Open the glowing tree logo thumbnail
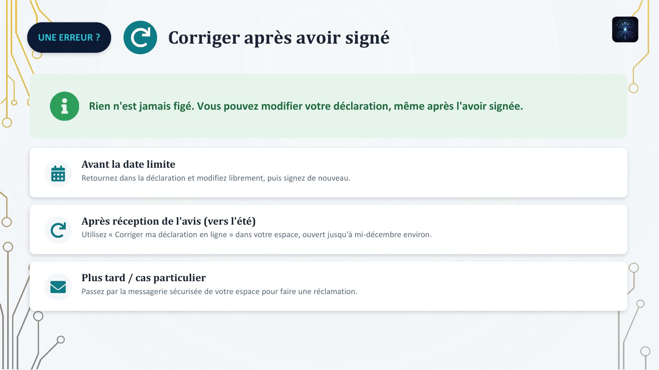The width and height of the screenshot is (659, 370). [x=625, y=30]
